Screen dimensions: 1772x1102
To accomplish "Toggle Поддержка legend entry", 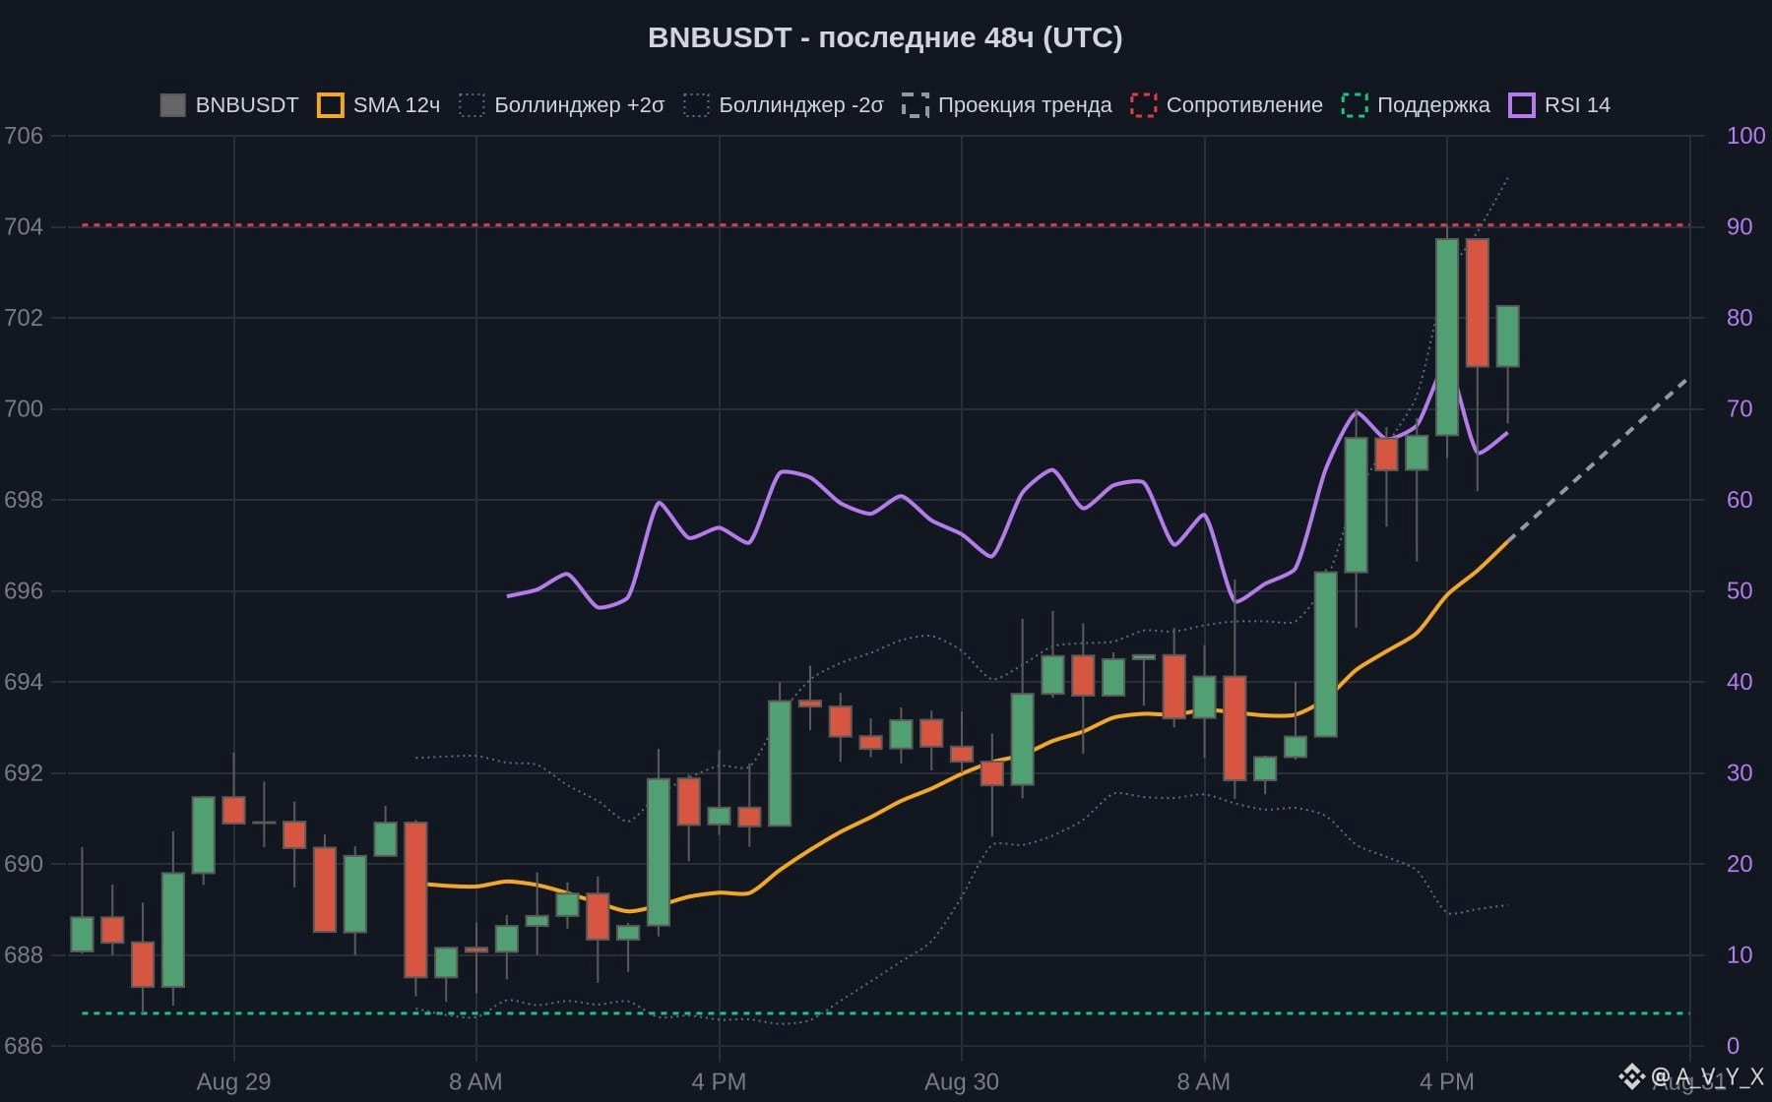I will (1416, 105).
